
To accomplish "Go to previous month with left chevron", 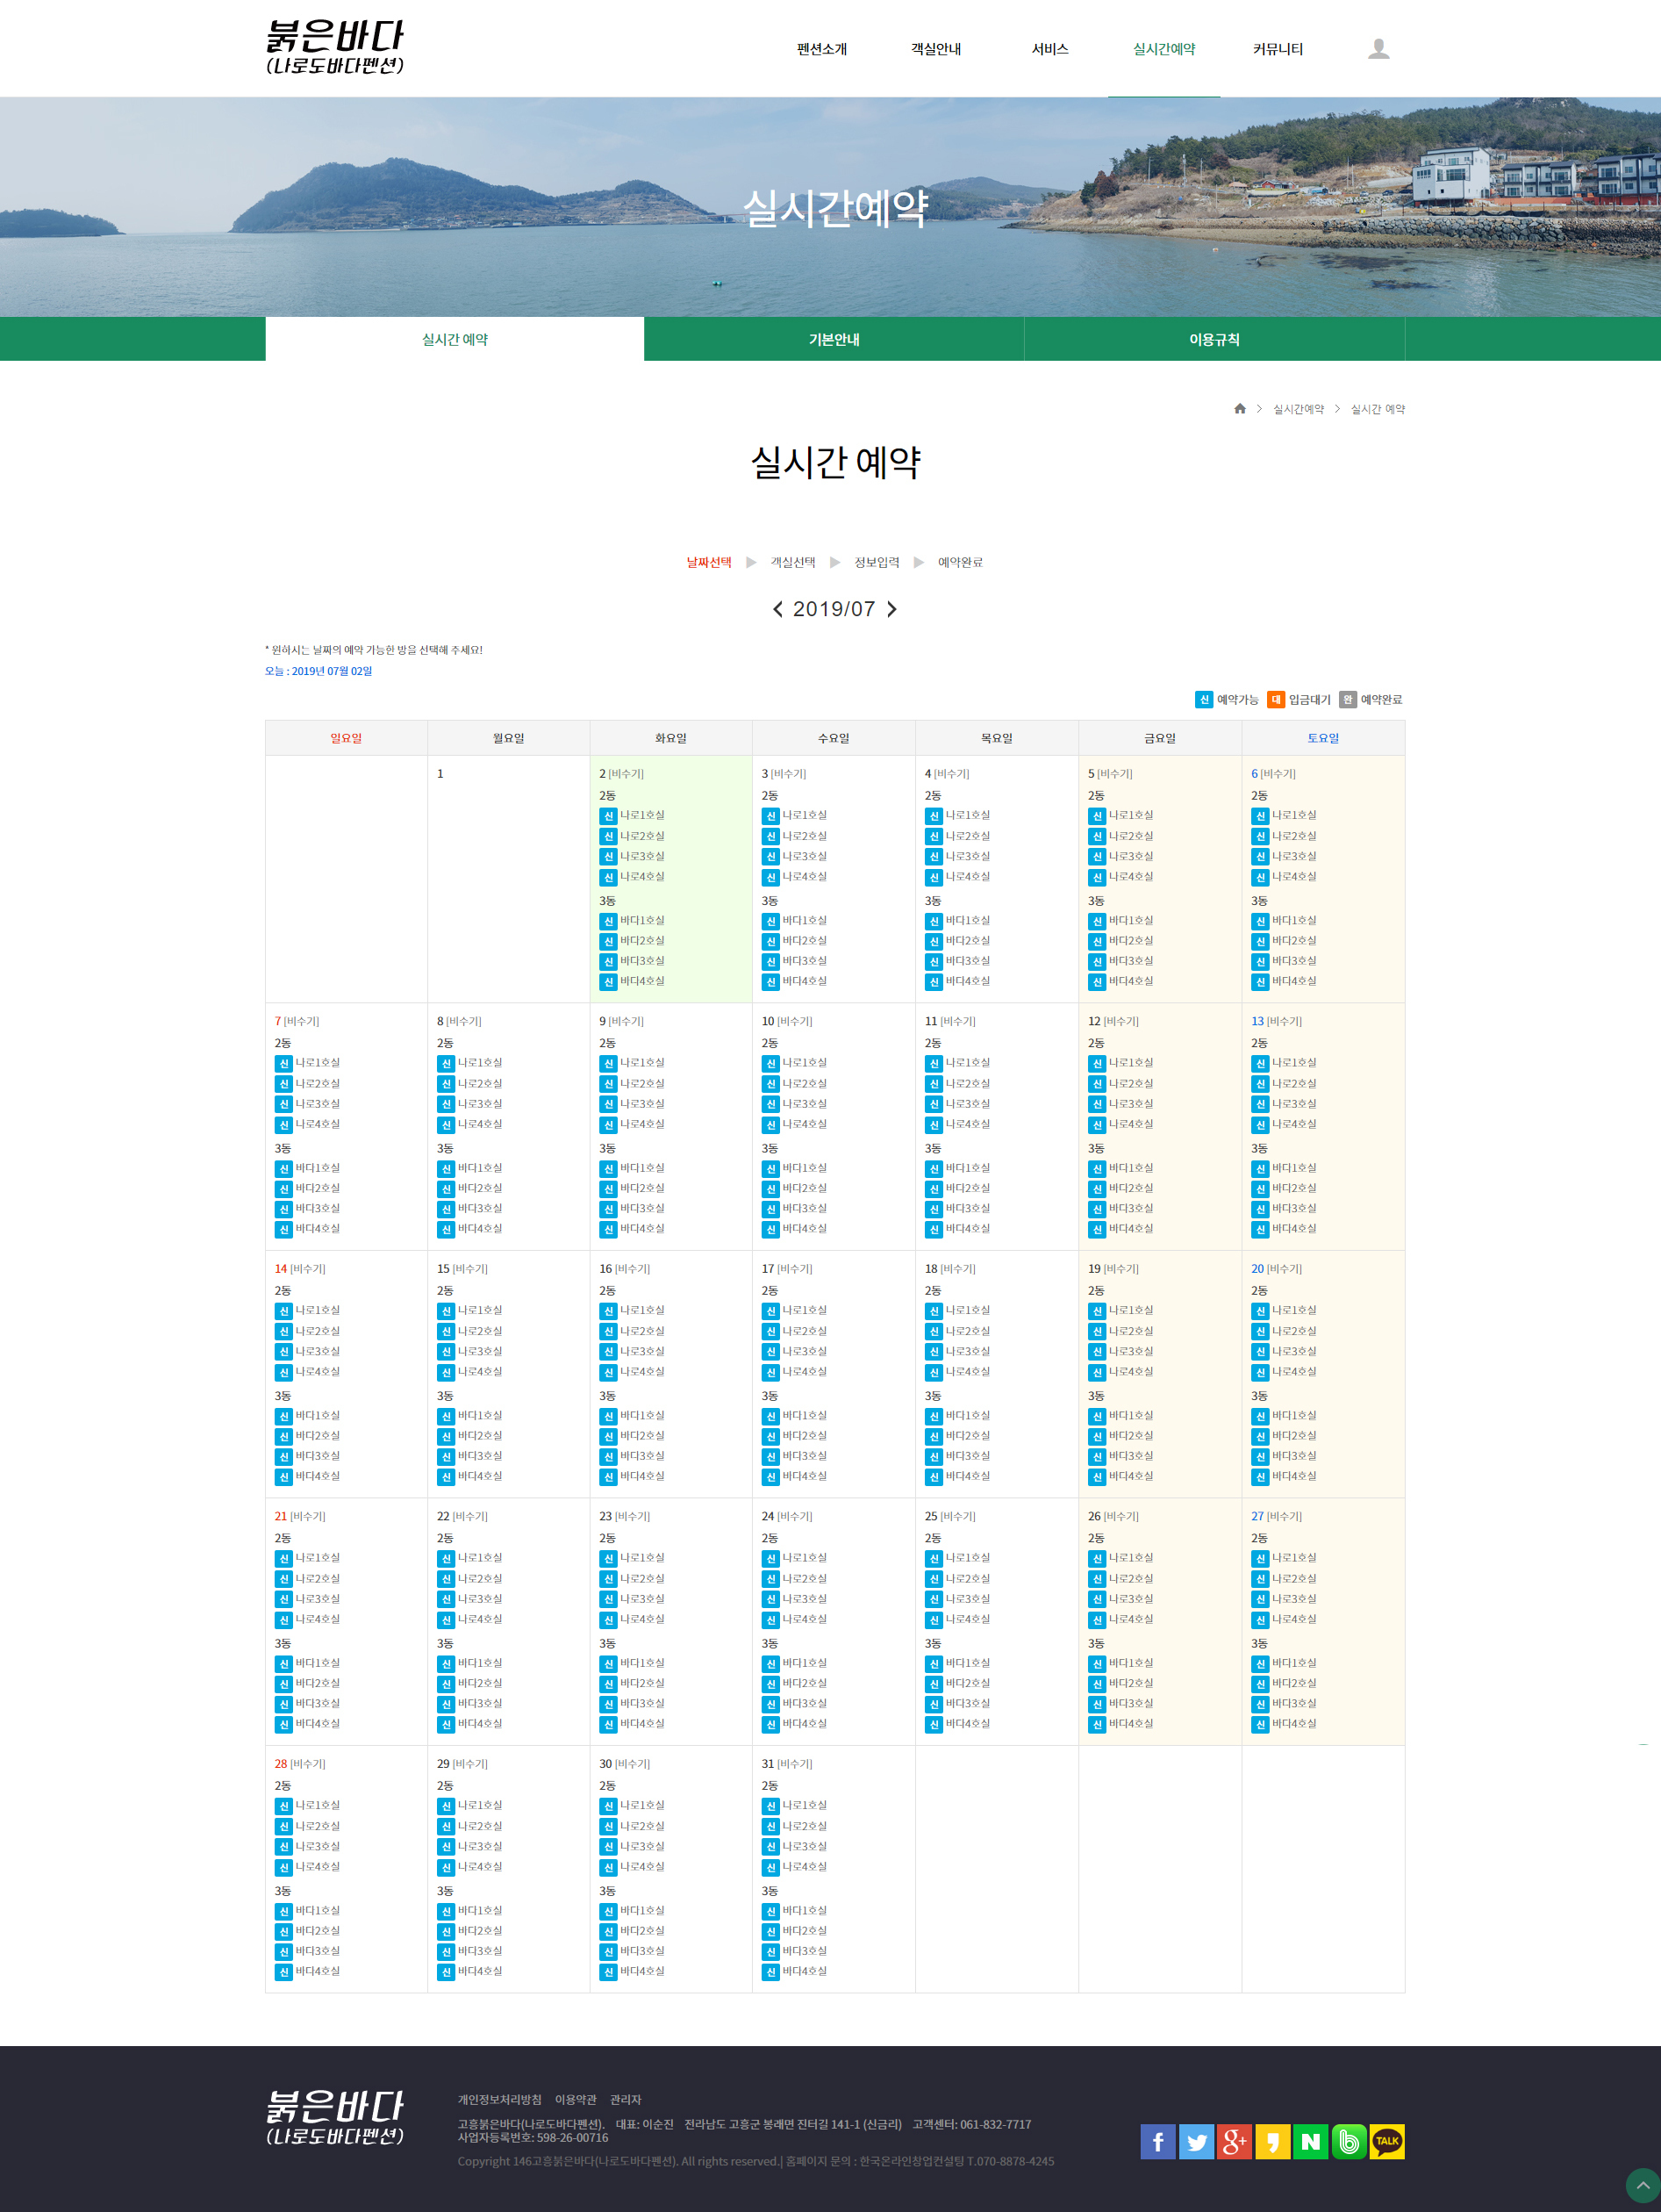I will point(777,609).
